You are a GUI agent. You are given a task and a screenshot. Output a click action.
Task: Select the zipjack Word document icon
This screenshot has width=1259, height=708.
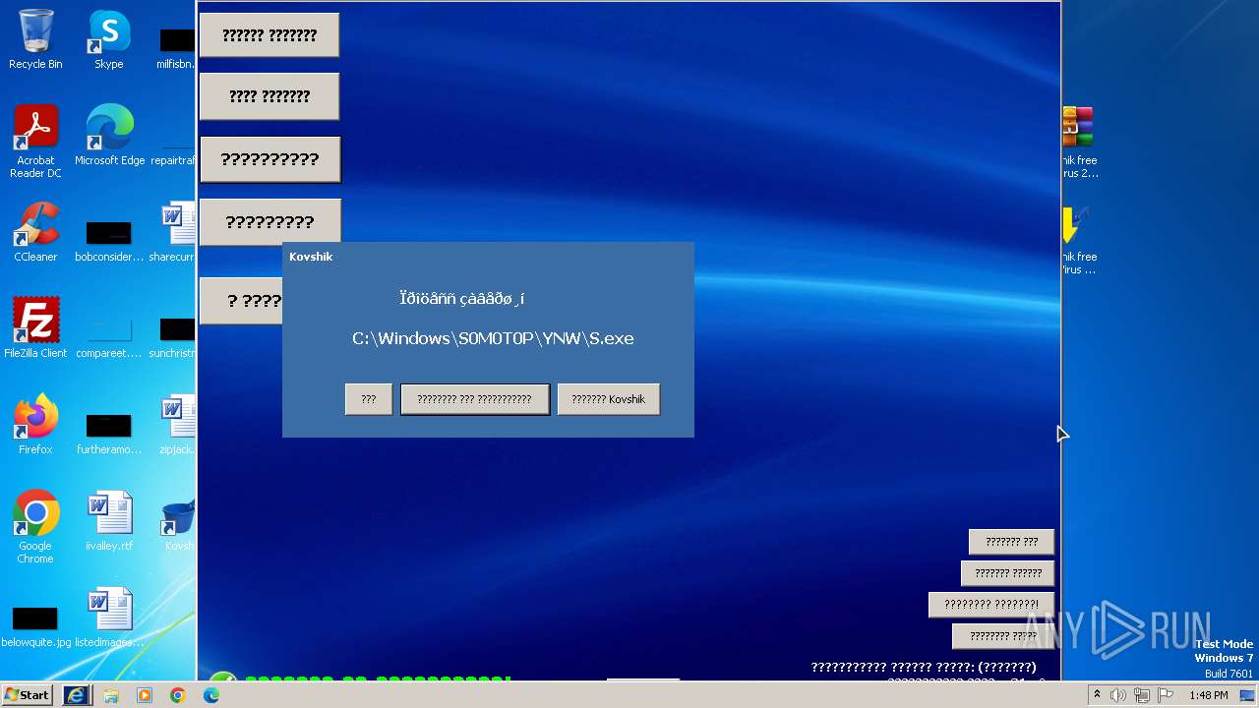177,424
